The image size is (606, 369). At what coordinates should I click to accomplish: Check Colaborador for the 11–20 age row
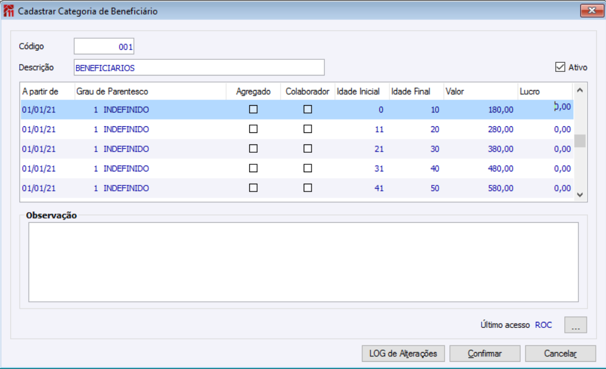pos(308,129)
